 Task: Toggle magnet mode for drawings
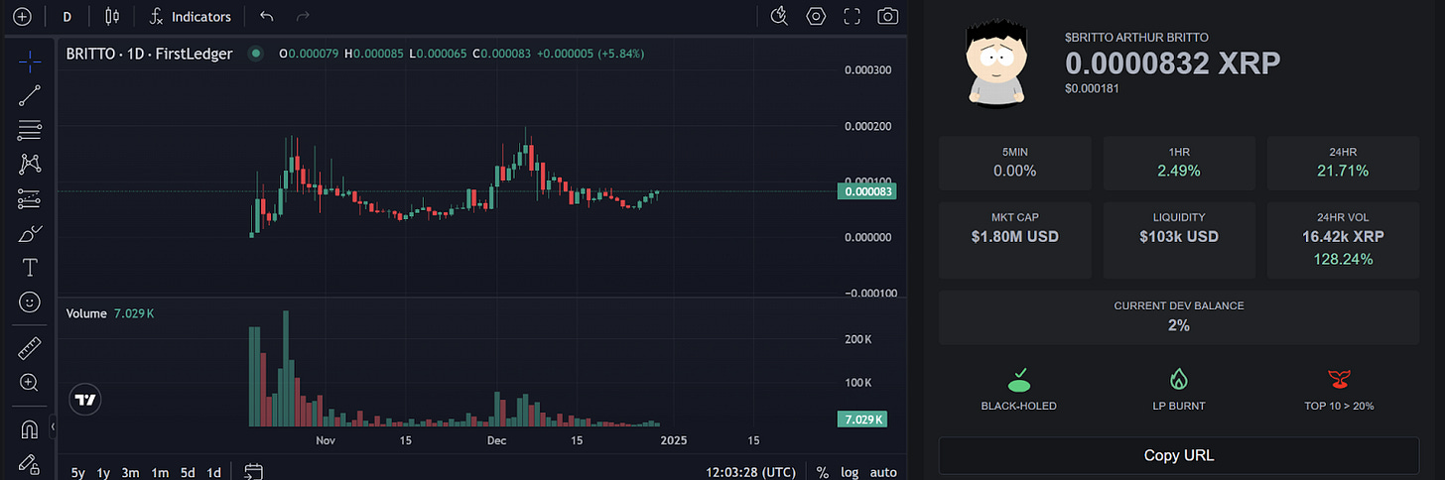[30, 429]
